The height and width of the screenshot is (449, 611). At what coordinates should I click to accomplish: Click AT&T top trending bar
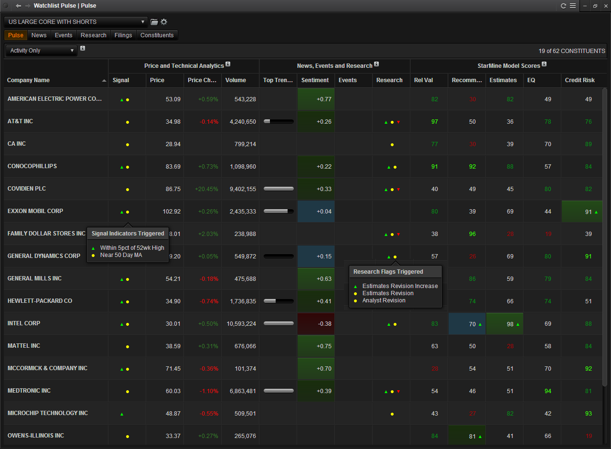pos(279,122)
